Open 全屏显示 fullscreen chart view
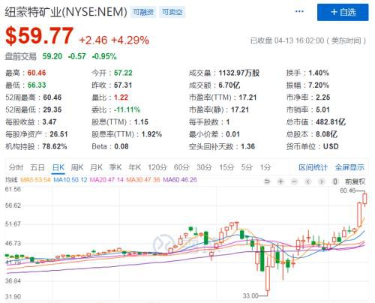This screenshot has height=303, width=375. click(x=349, y=167)
